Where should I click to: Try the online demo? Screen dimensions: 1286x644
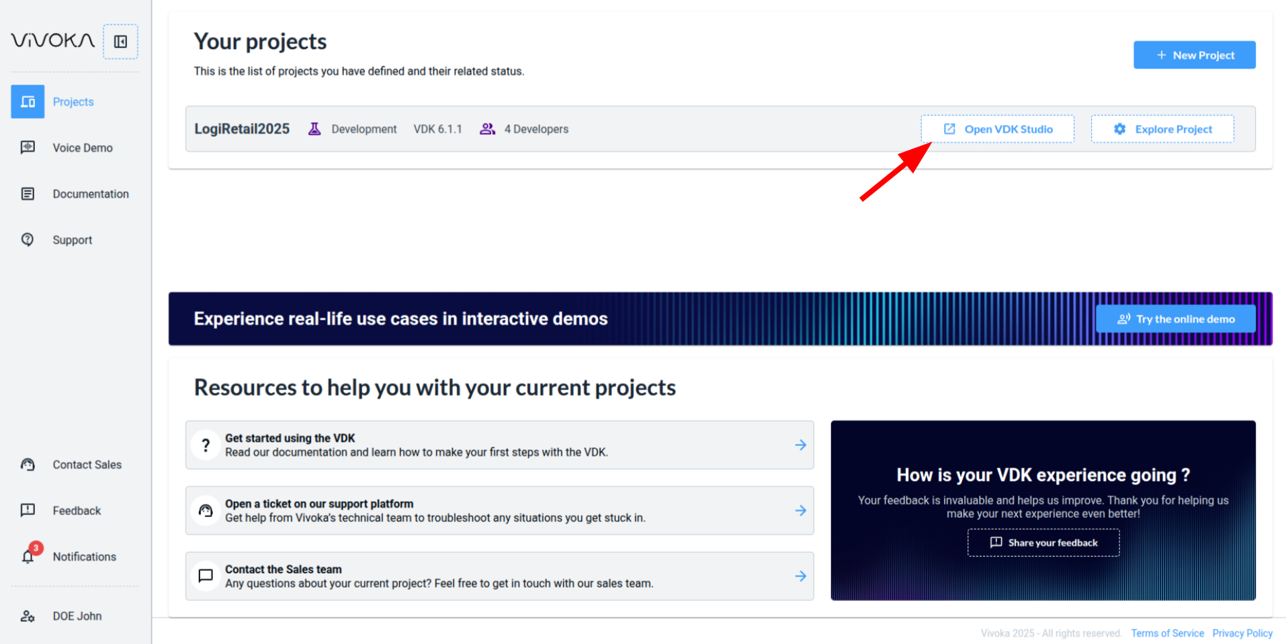point(1175,318)
